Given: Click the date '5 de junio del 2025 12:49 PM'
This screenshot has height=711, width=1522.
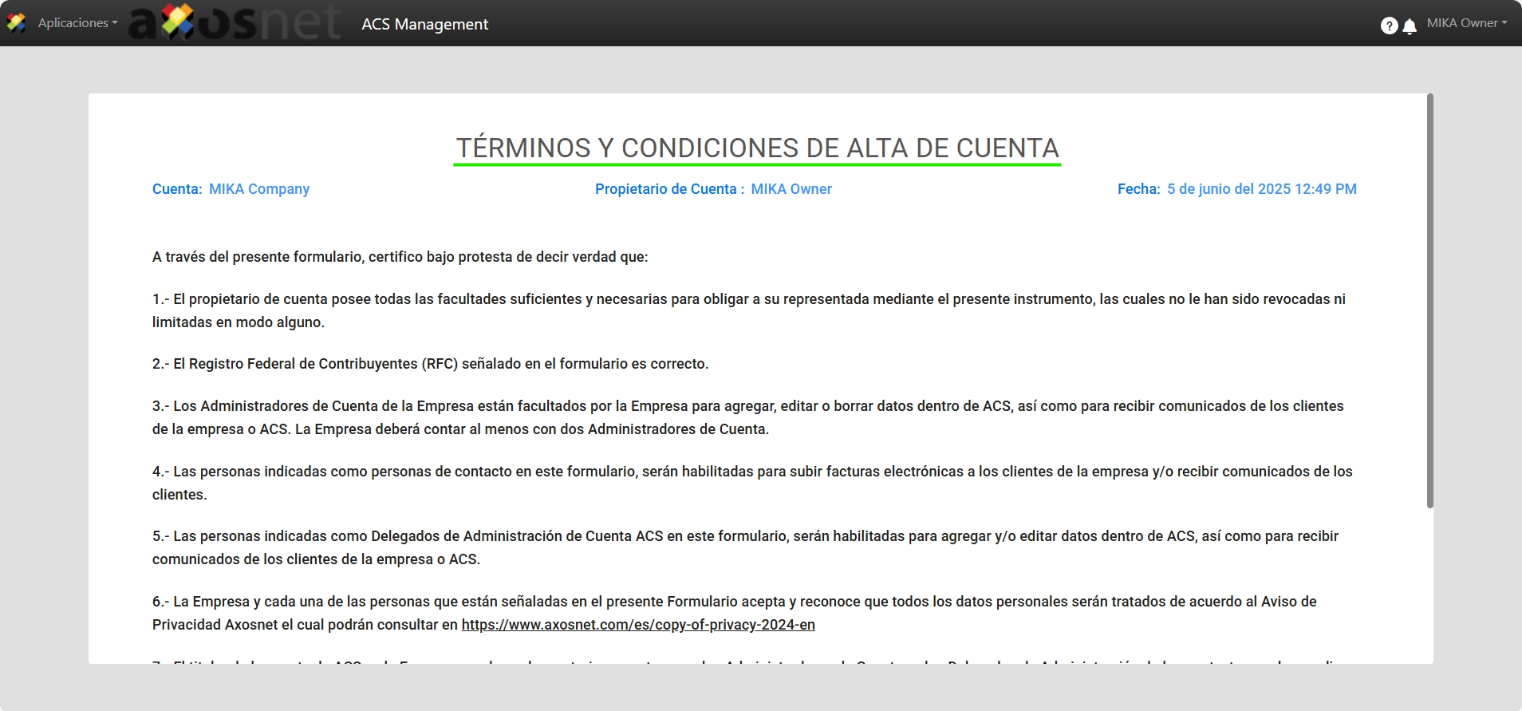Looking at the screenshot, I should pos(1262,189).
